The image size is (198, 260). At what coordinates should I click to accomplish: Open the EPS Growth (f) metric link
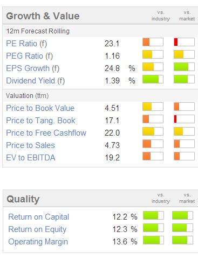click(x=33, y=68)
